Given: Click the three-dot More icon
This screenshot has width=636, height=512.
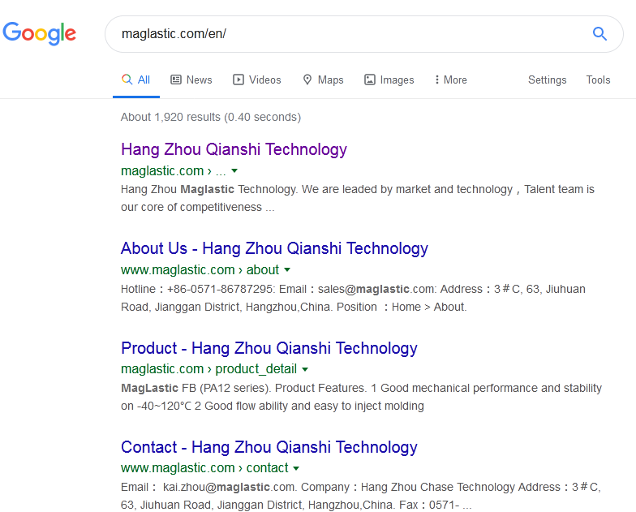Looking at the screenshot, I should [x=436, y=80].
